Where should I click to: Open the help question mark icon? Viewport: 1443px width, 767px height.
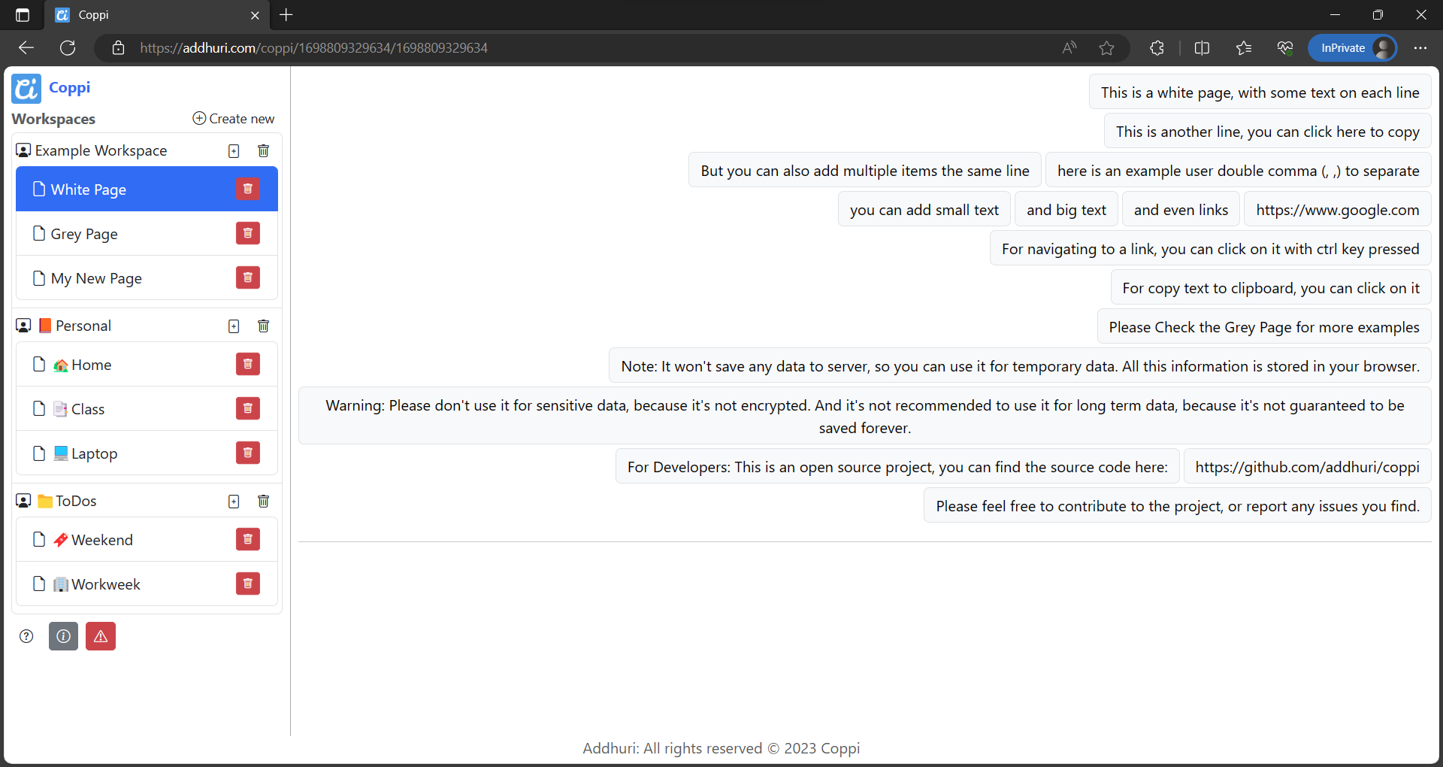point(26,636)
